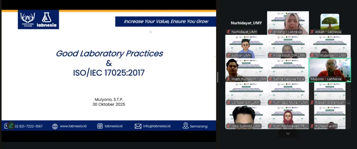Click the envelope email icon

point(138,126)
